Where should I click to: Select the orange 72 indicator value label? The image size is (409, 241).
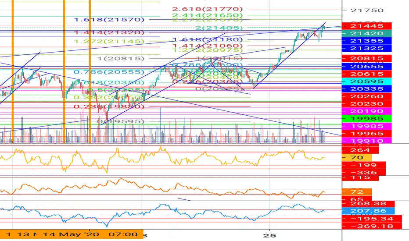357,192
